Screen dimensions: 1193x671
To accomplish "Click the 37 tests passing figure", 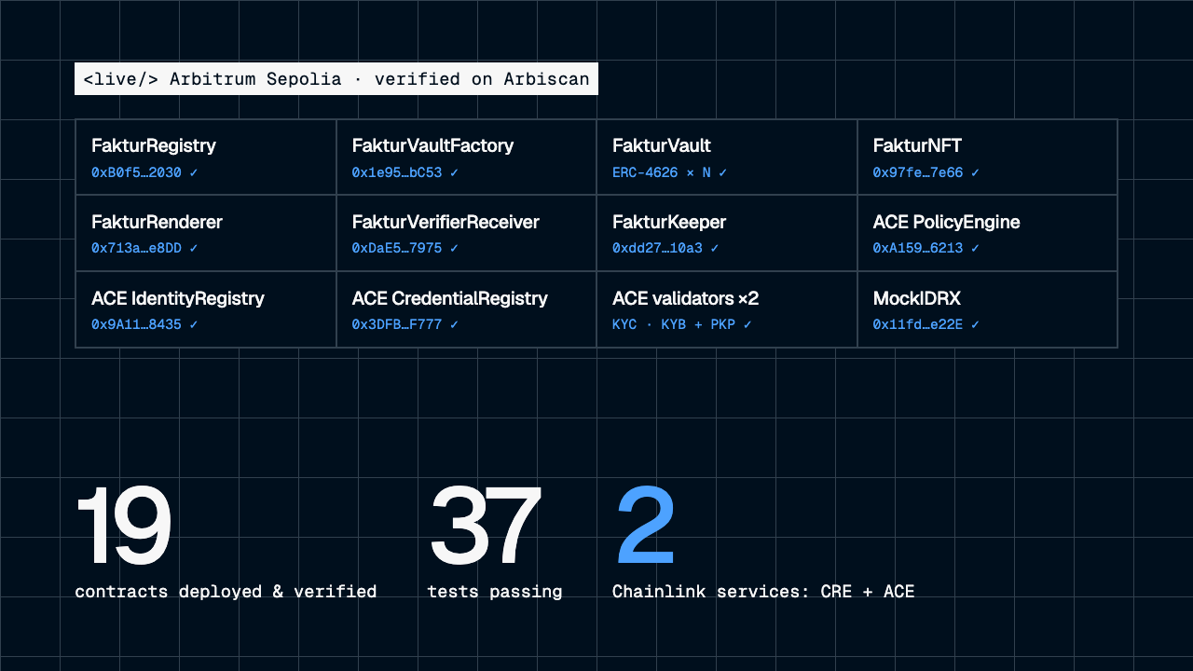I will click(485, 526).
